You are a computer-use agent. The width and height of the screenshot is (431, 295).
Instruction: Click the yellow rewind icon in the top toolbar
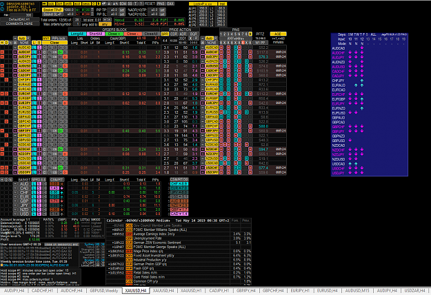[44, 3]
